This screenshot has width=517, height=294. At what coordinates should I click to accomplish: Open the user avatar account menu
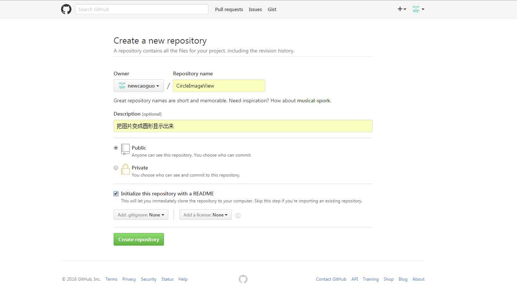[419, 9]
